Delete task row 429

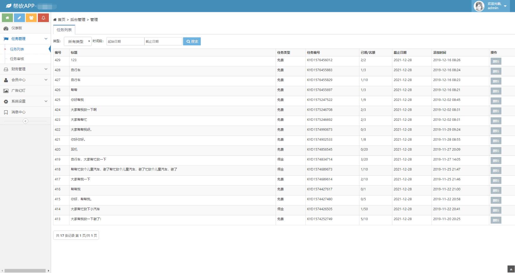[496, 61]
